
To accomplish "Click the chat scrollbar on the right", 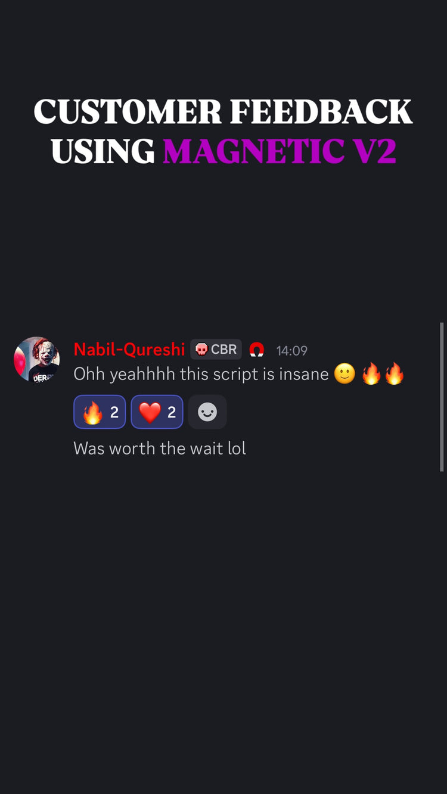I will (442, 397).
